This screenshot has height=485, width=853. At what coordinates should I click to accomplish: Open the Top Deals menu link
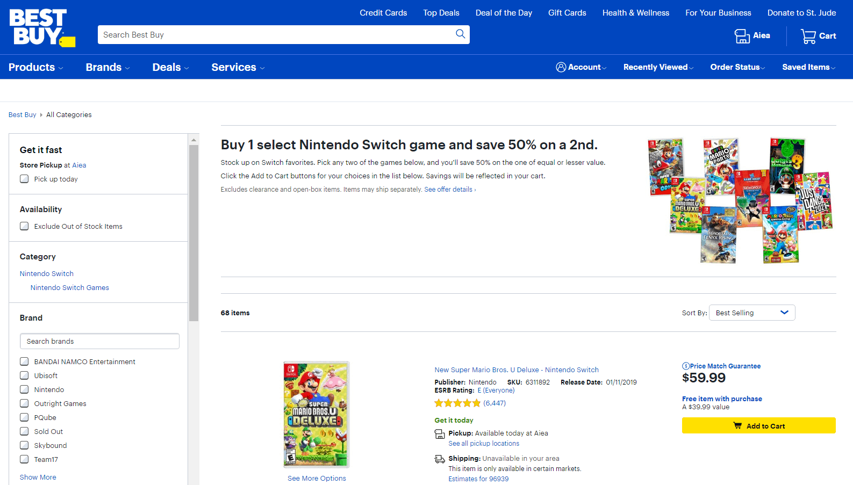pos(441,13)
